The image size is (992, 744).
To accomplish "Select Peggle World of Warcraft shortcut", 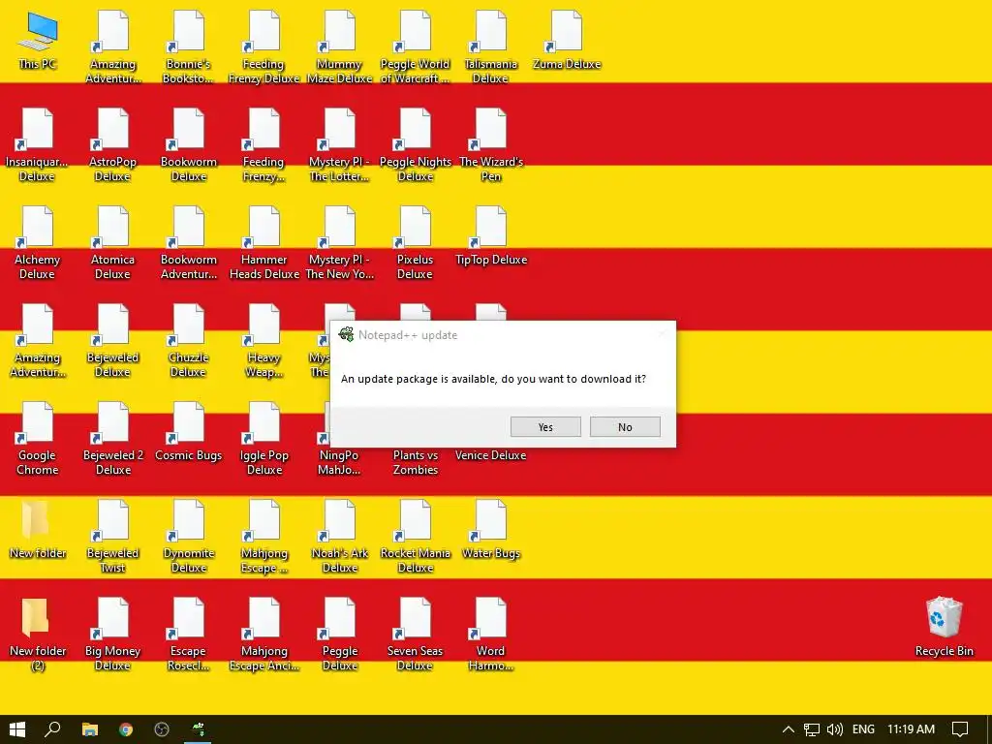I will click(415, 47).
